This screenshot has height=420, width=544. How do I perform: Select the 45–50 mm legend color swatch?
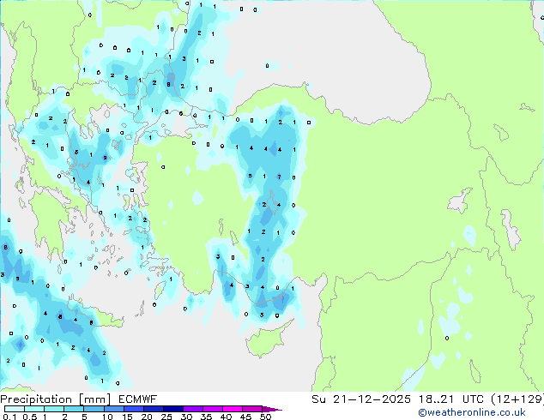(x=252, y=409)
